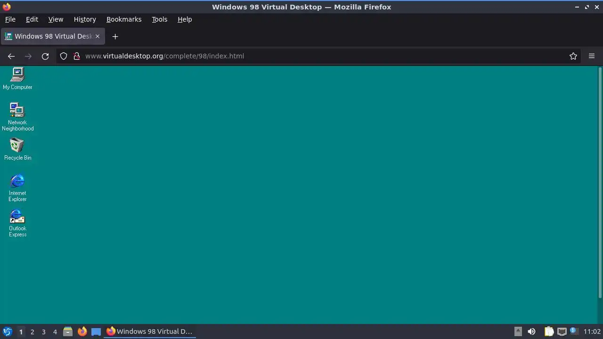The image size is (603, 339).
Task: Open the File menu
Action: pos(10,19)
